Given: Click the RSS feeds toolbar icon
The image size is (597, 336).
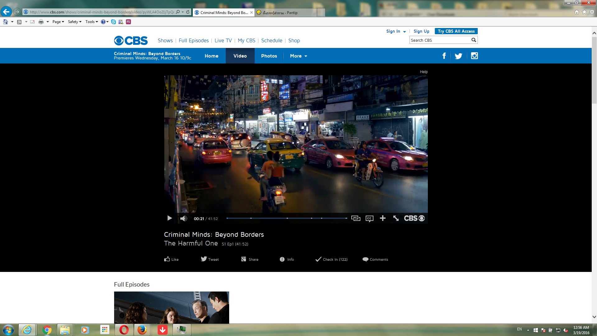Looking at the screenshot, I should pyautogui.click(x=19, y=22).
